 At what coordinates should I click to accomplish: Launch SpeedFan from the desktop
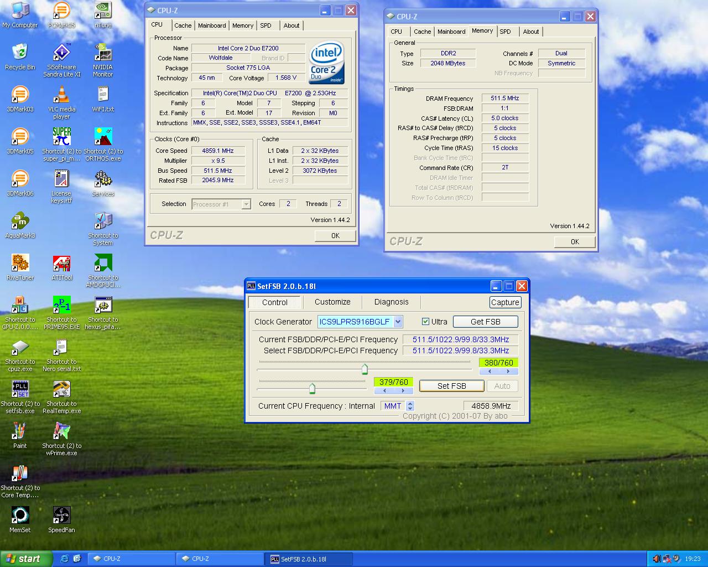61,520
